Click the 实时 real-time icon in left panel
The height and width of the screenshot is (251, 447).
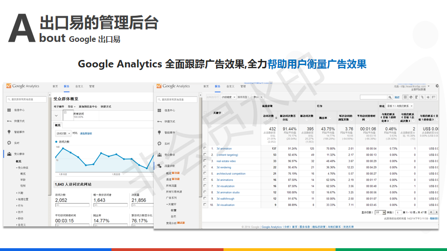(9, 143)
